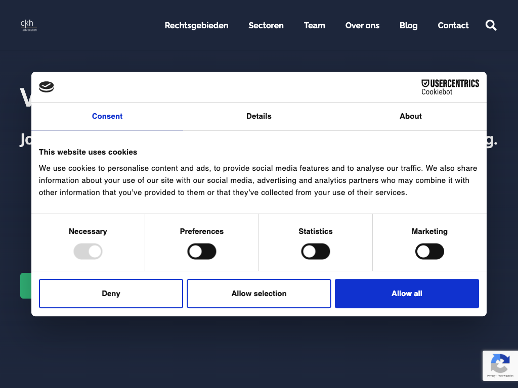Viewport: 518px width, 388px height.
Task: Open the Over ons menu
Action: point(362,25)
